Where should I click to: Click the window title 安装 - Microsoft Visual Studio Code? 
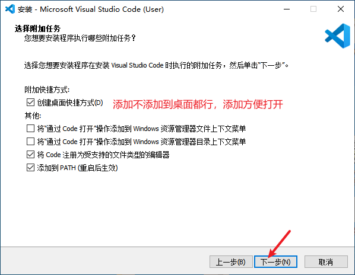pos(91,9)
